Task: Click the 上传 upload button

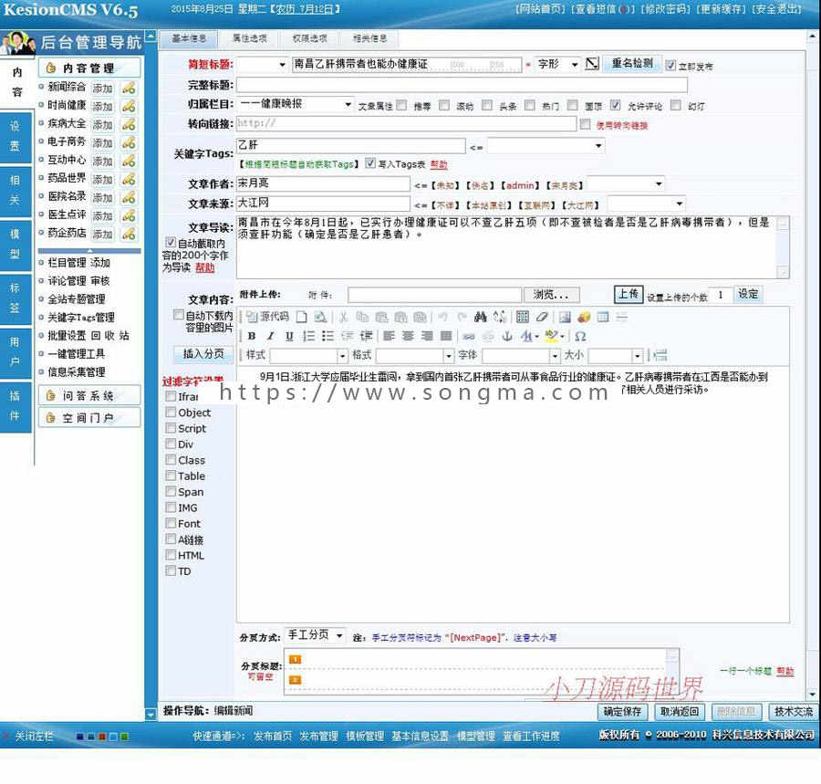Action: click(x=629, y=294)
